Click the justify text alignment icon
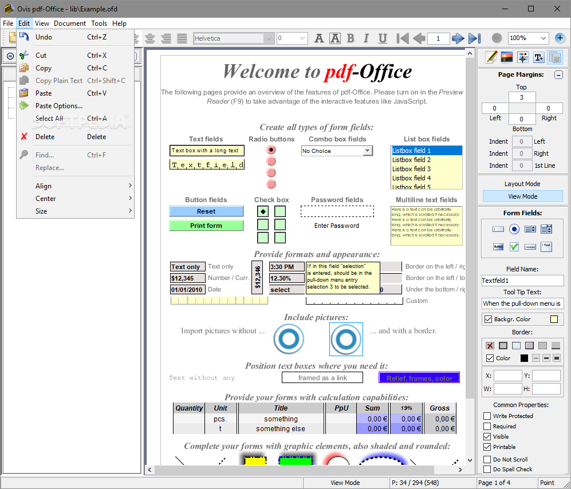This screenshot has height=489, width=571. [182, 38]
